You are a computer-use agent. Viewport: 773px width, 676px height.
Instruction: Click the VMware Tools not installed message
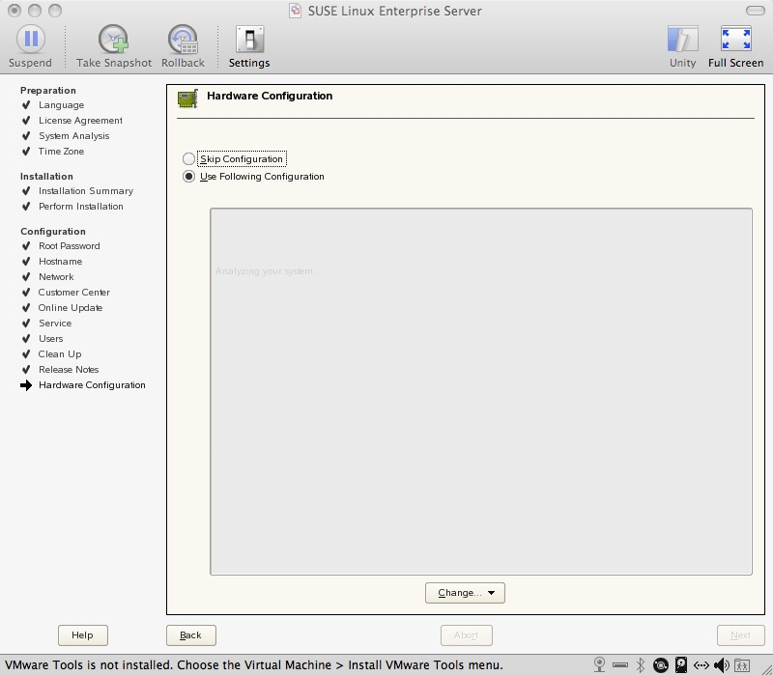[x=253, y=665]
